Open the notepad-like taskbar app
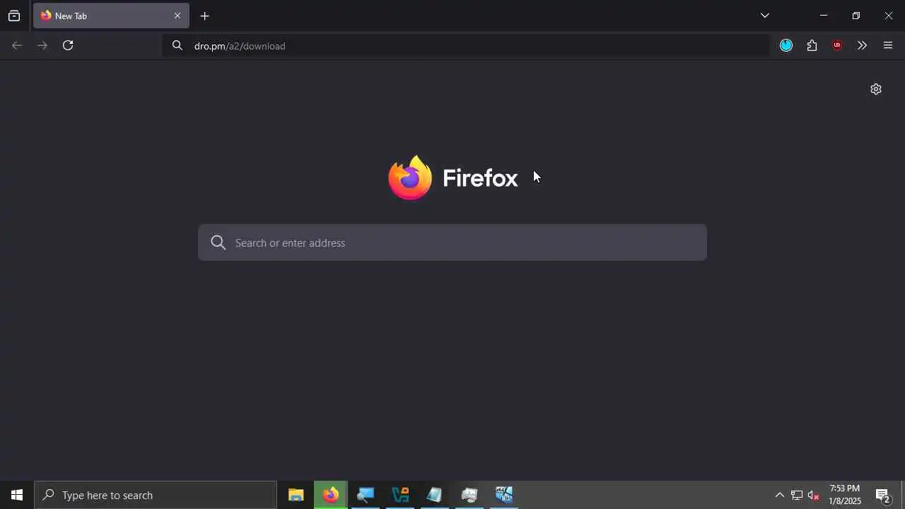905x509 pixels. click(x=435, y=495)
